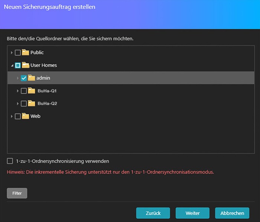Image resolution: width=260 pixels, height=222 pixels.
Task: Select the Public label text
Action: pyautogui.click(x=37, y=52)
